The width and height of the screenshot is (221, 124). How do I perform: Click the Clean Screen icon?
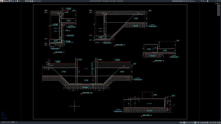pyautogui.click(x=218, y=123)
